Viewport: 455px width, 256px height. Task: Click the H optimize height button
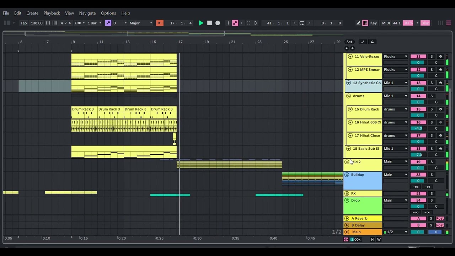tap(372, 240)
